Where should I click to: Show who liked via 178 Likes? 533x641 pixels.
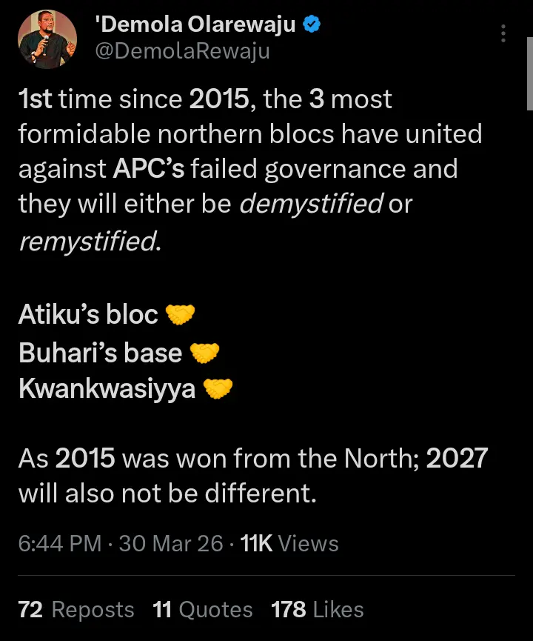[x=317, y=610]
